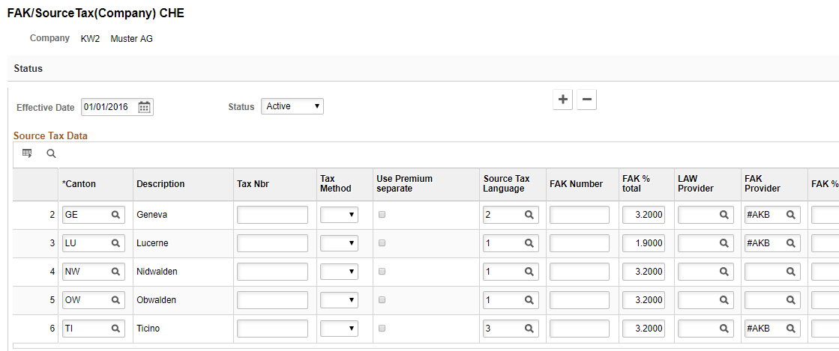Look up Canton for the TI row

point(115,329)
